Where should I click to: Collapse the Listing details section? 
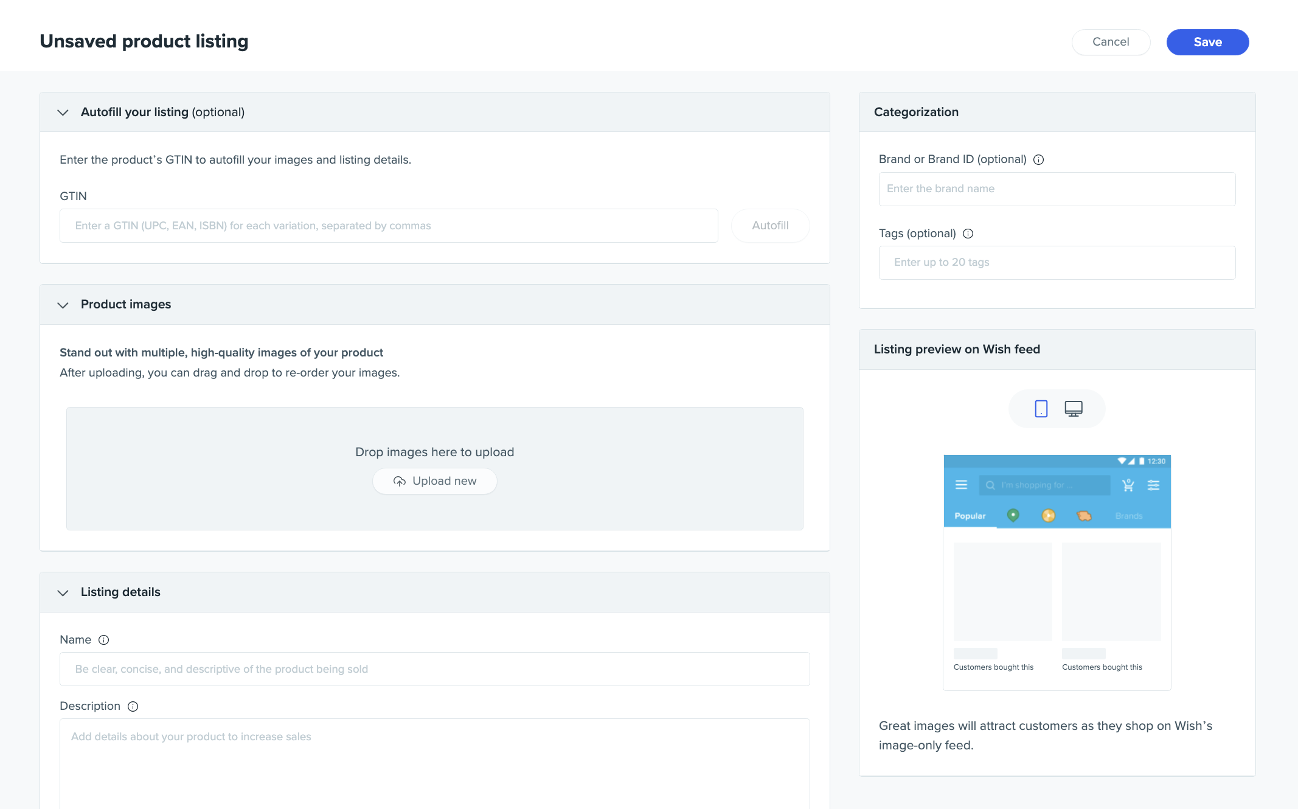point(63,592)
